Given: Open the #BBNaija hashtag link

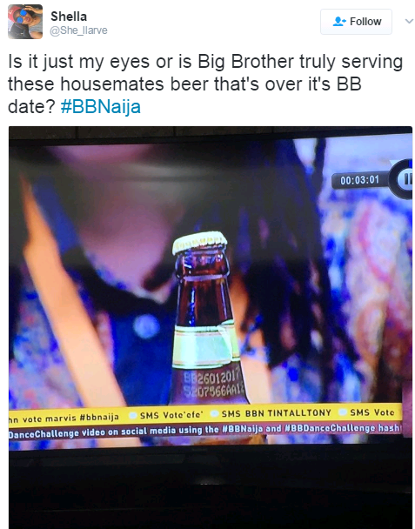Looking at the screenshot, I should [x=101, y=107].
